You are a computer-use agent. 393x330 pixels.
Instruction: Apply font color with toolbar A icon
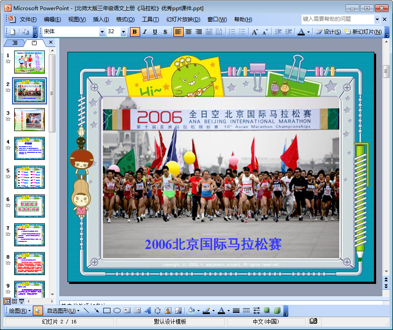[x=301, y=32]
